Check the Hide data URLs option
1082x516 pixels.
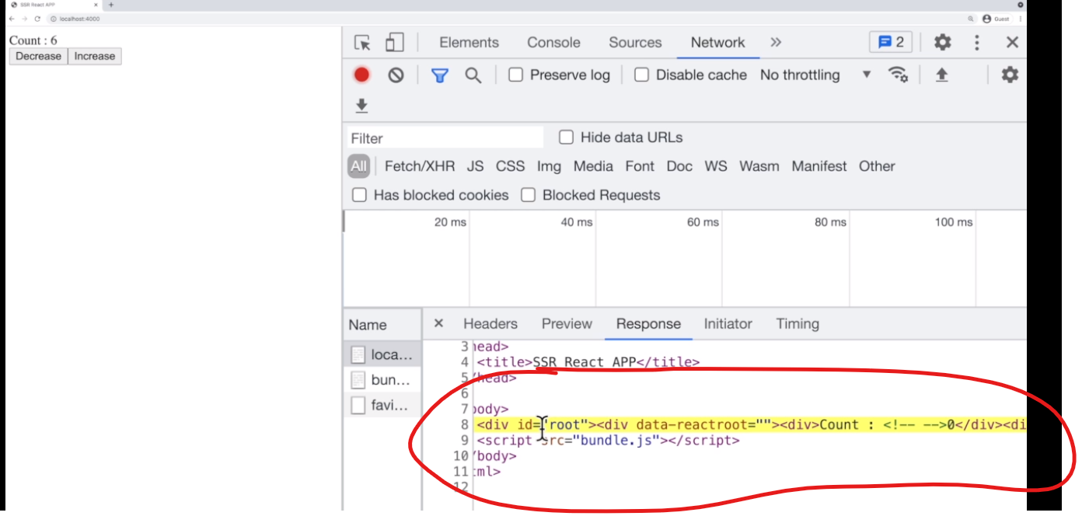point(566,138)
